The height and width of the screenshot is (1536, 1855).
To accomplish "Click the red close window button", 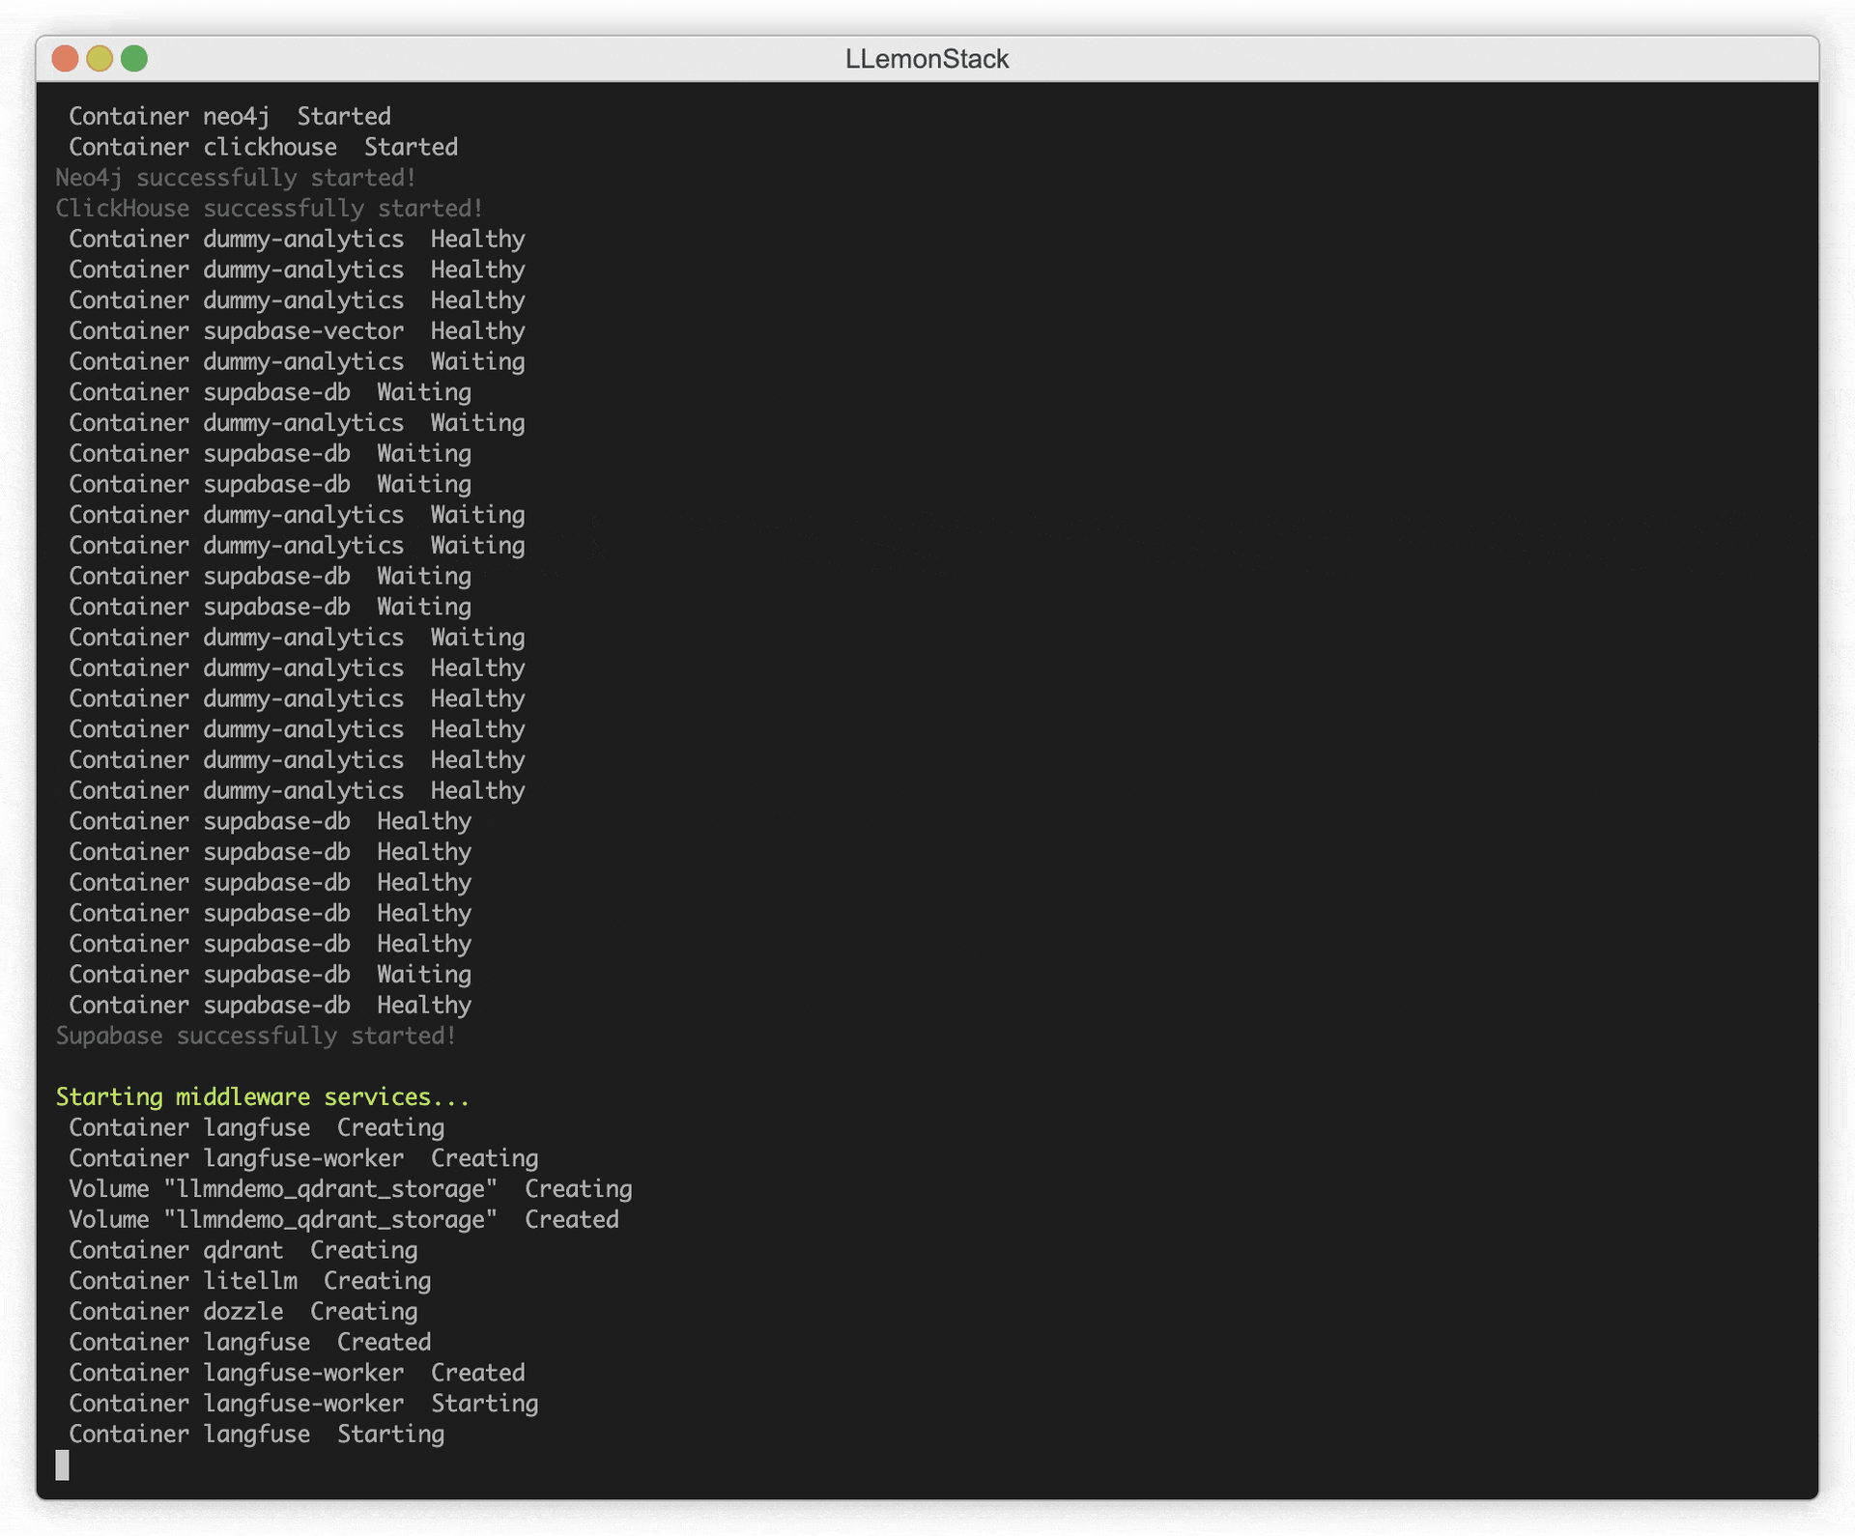I will click(65, 59).
